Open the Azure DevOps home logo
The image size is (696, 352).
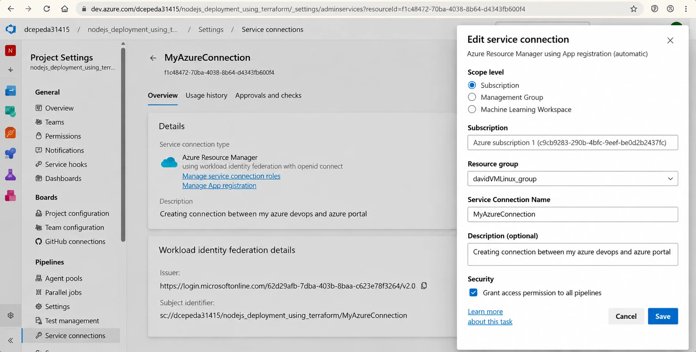11,29
